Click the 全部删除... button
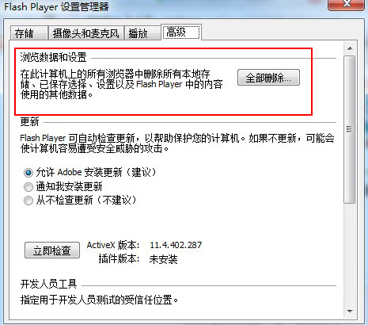 [x=268, y=78]
